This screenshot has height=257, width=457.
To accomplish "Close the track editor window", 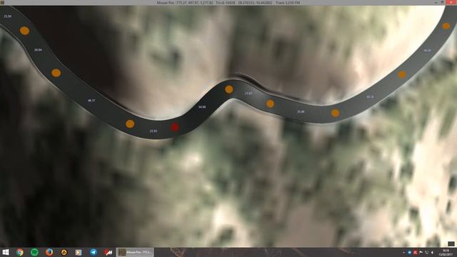I will tap(451, 2).
